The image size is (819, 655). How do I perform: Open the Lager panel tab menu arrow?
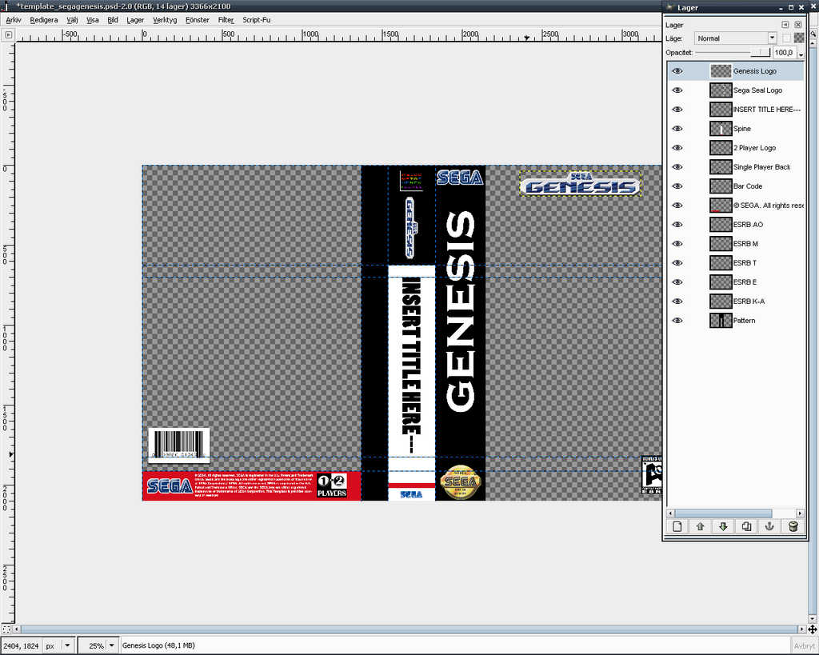(x=785, y=25)
